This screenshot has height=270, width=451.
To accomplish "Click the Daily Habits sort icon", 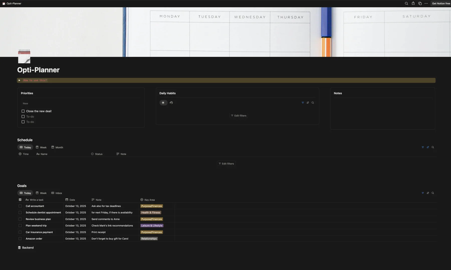I will (308, 103).
